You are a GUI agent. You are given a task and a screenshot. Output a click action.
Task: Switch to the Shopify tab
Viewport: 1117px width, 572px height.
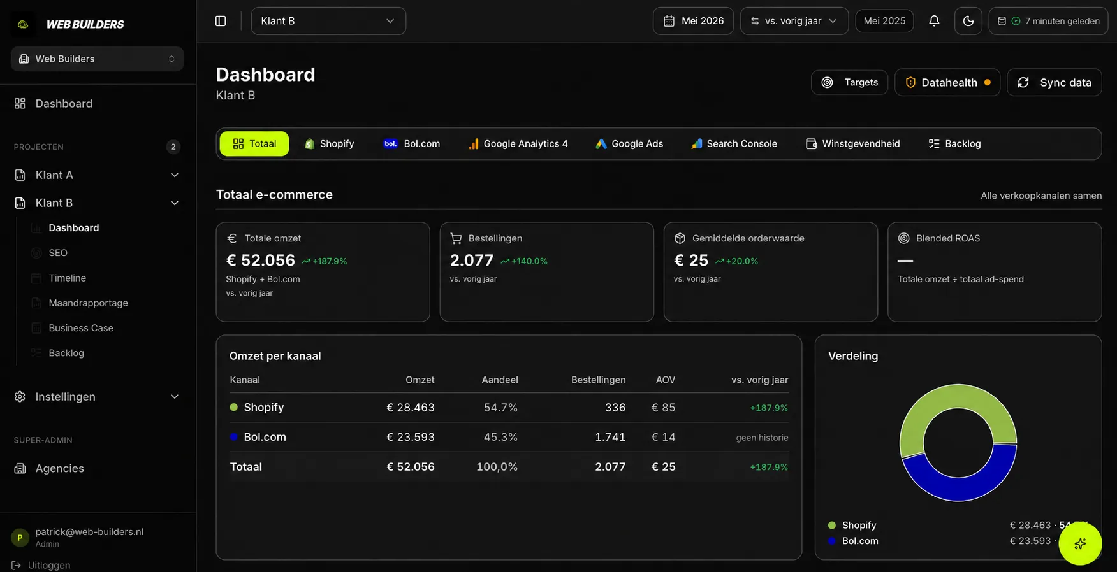point(329,144)
